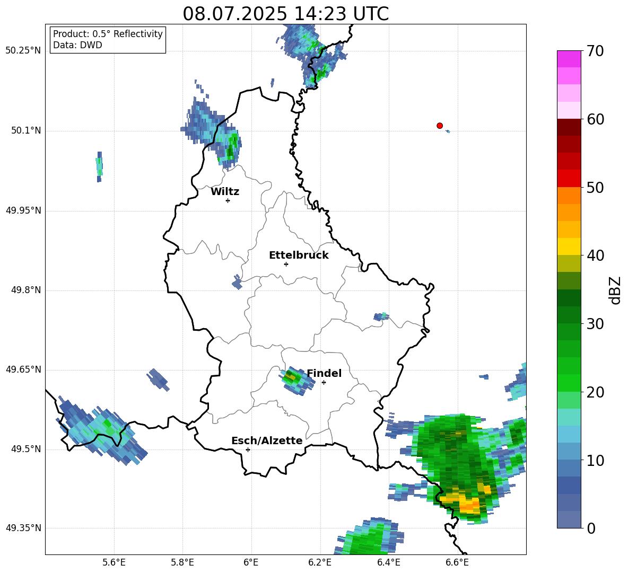Click the title '08.07.2025 14:23 UTC'

pos(285,14)
